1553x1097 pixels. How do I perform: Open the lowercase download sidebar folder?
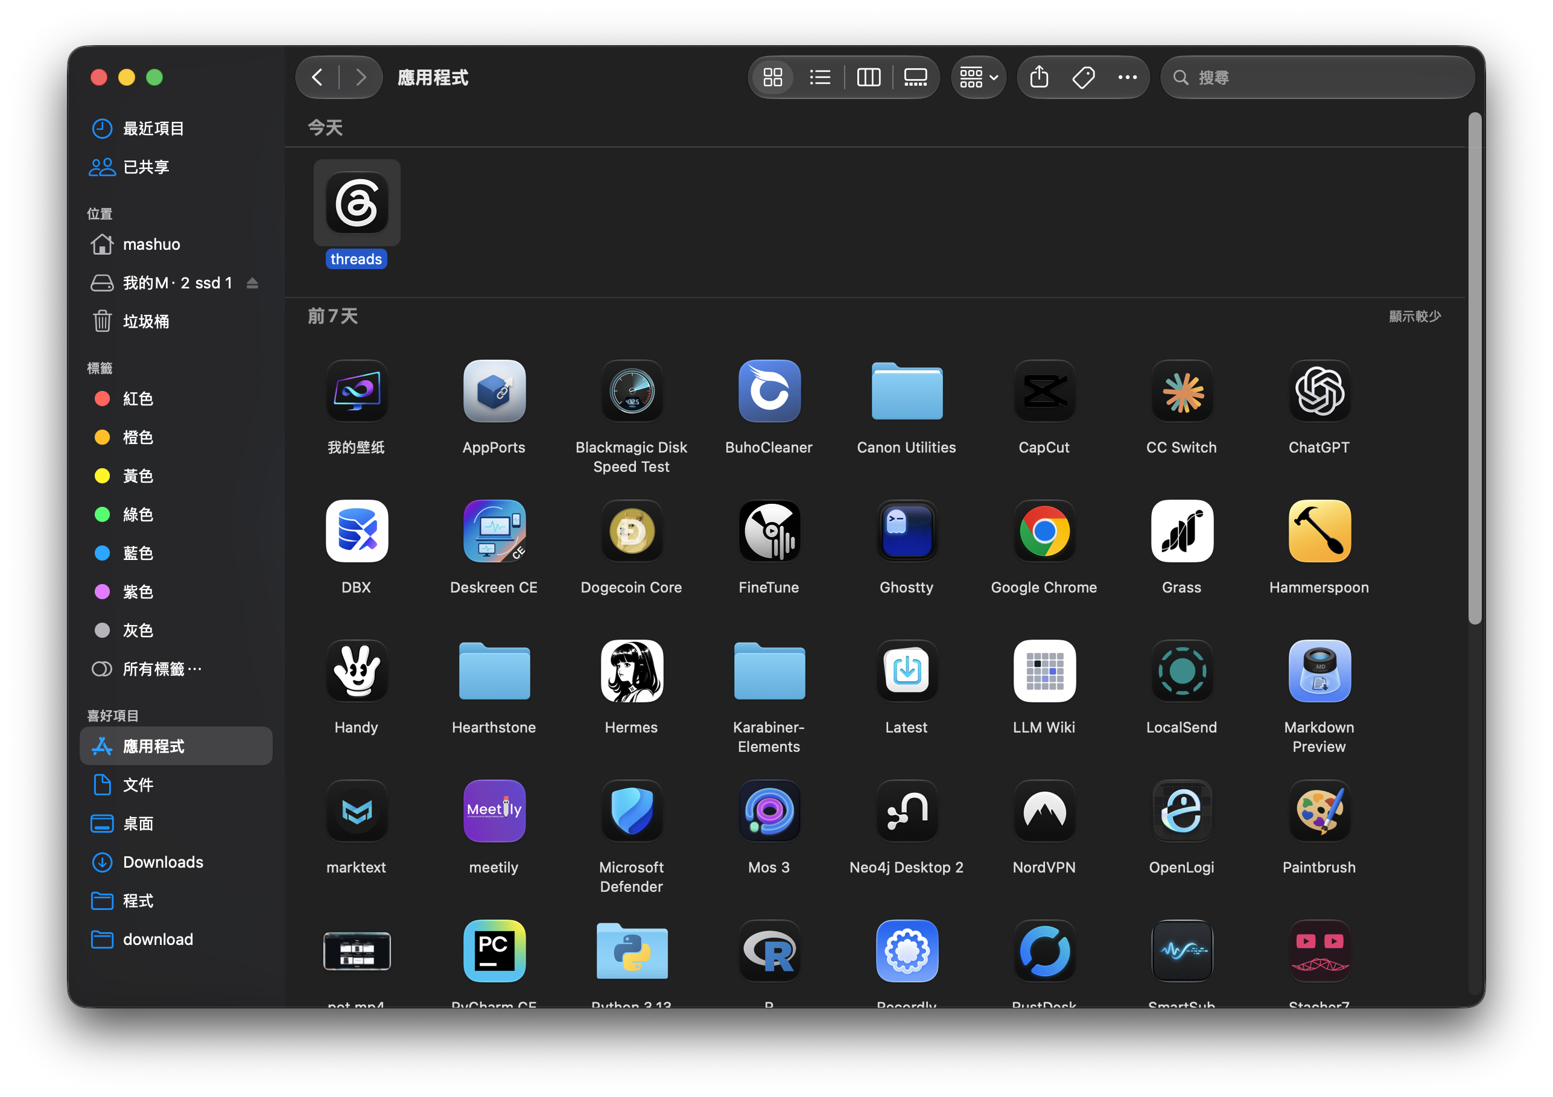(176, 939)
